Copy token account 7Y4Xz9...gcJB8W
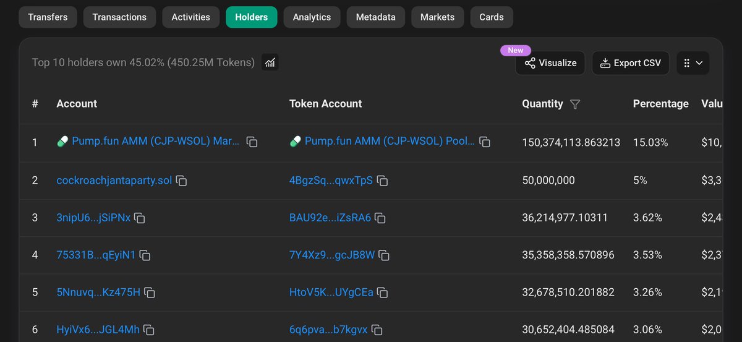Image resolution: width=742 pixels, height=342 pixels. point(384,255)
